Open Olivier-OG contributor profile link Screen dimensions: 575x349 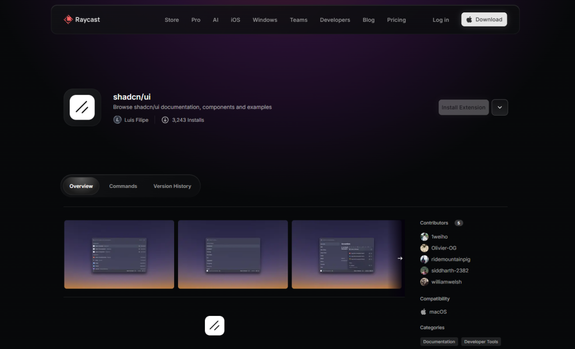[x=444, y=248]
